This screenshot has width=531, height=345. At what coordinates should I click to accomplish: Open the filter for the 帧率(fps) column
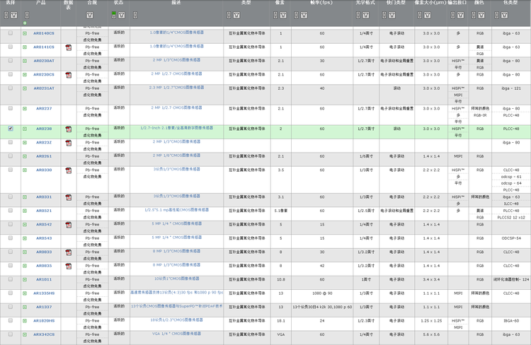304,16
